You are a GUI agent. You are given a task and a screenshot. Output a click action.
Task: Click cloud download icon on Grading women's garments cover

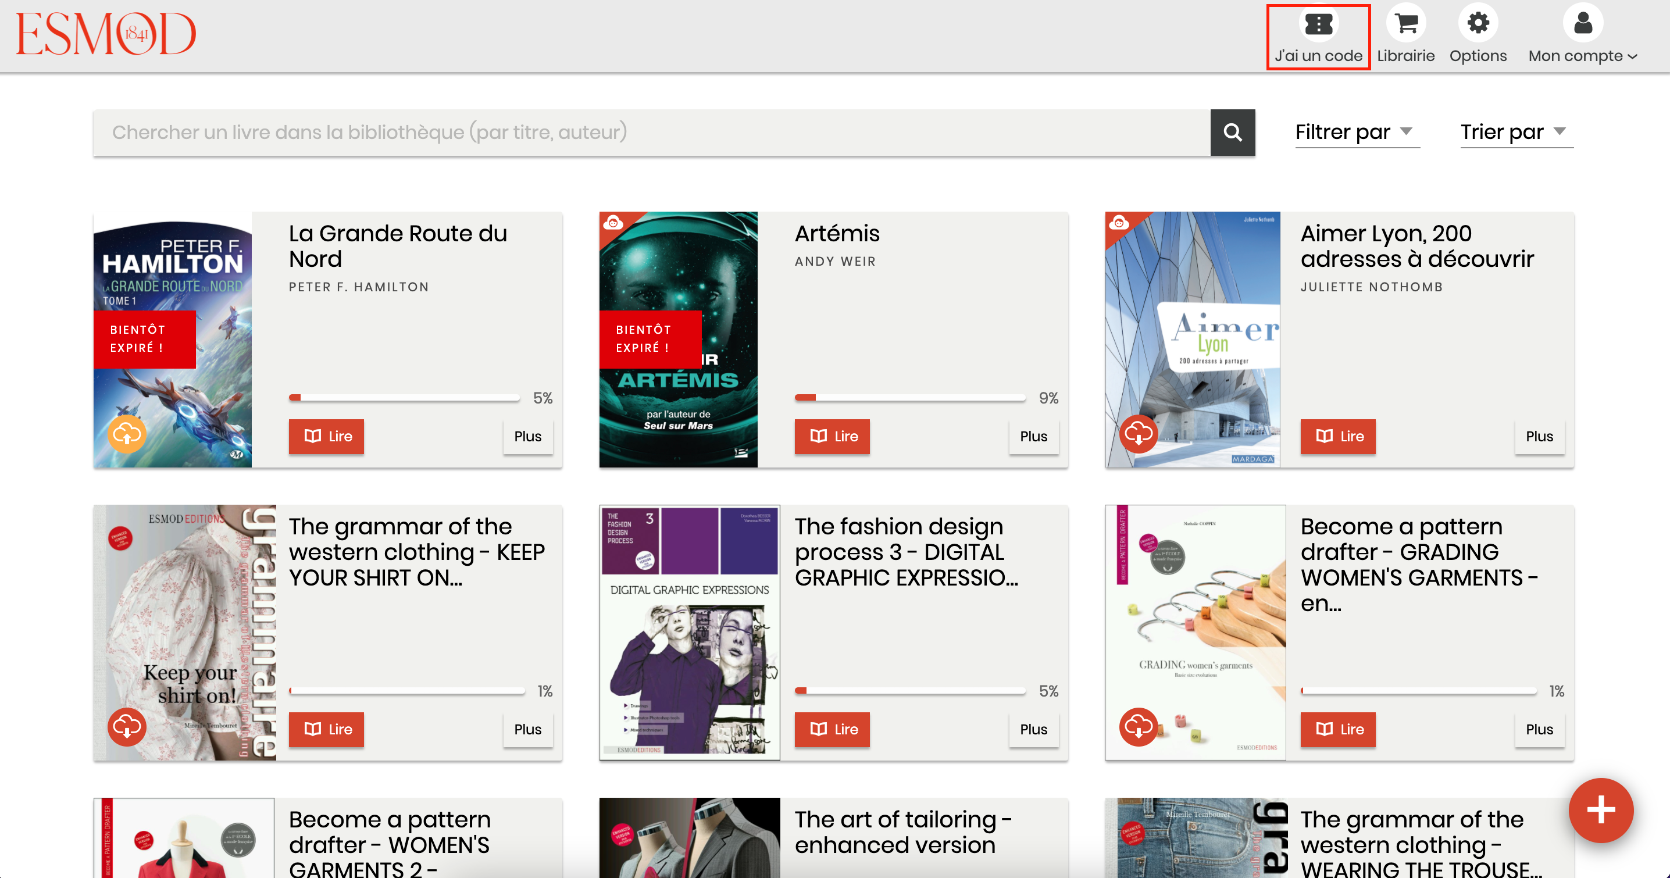click(1138, 727)
